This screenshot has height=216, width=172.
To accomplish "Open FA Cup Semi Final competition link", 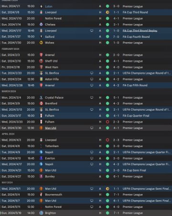I will [x=134, y=171].
